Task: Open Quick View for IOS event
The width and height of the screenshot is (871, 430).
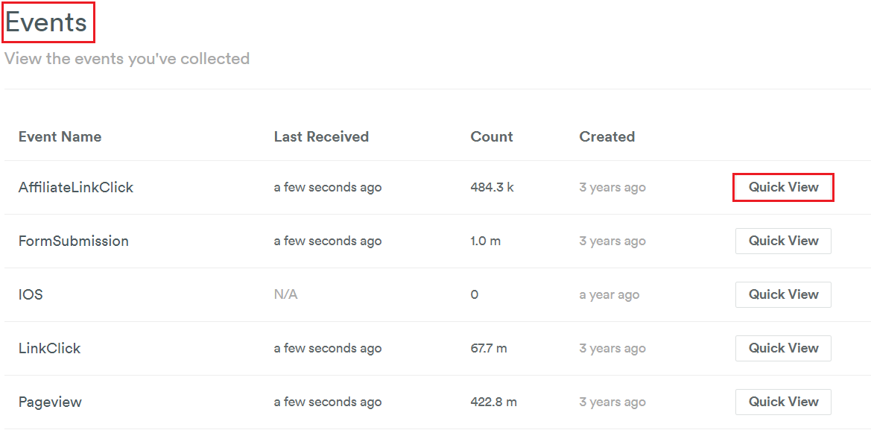Action: (783, 294)
